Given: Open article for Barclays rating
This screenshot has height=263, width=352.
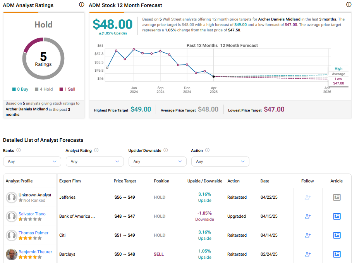Looking at the screenshot, I should (337, 254).
